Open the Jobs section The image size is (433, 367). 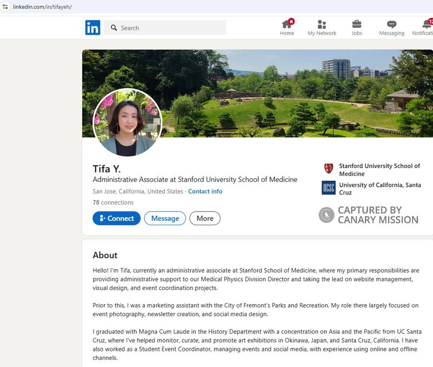coord(357,28)
